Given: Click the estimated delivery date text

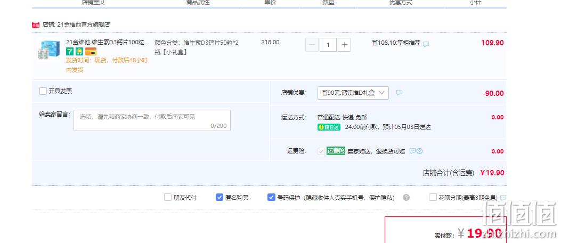Looking at the screenshot, I should (x=388, y=127).
